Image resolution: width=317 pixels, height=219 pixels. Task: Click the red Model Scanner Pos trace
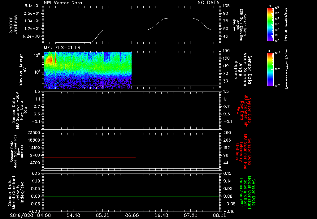[x=90, y=157]
